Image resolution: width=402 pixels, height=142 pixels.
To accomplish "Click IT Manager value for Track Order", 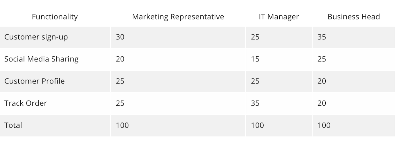I will (x=255, y=103).
